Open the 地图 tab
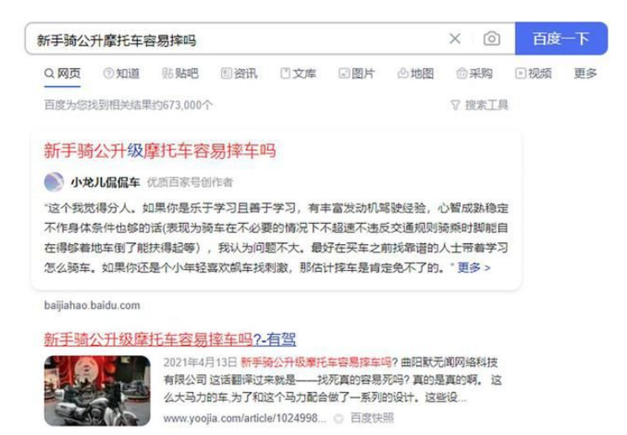The width and height of the screenshot is (627, 435). 416,73
